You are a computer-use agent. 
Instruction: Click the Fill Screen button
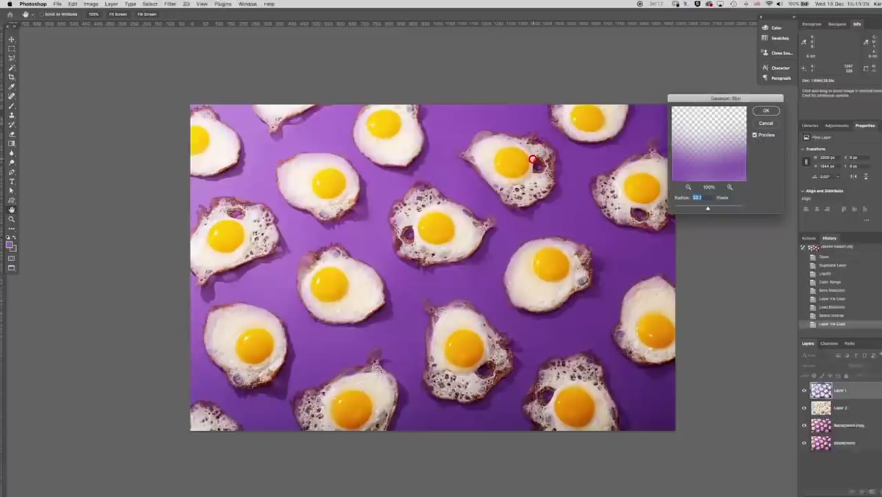coord(146,14)
